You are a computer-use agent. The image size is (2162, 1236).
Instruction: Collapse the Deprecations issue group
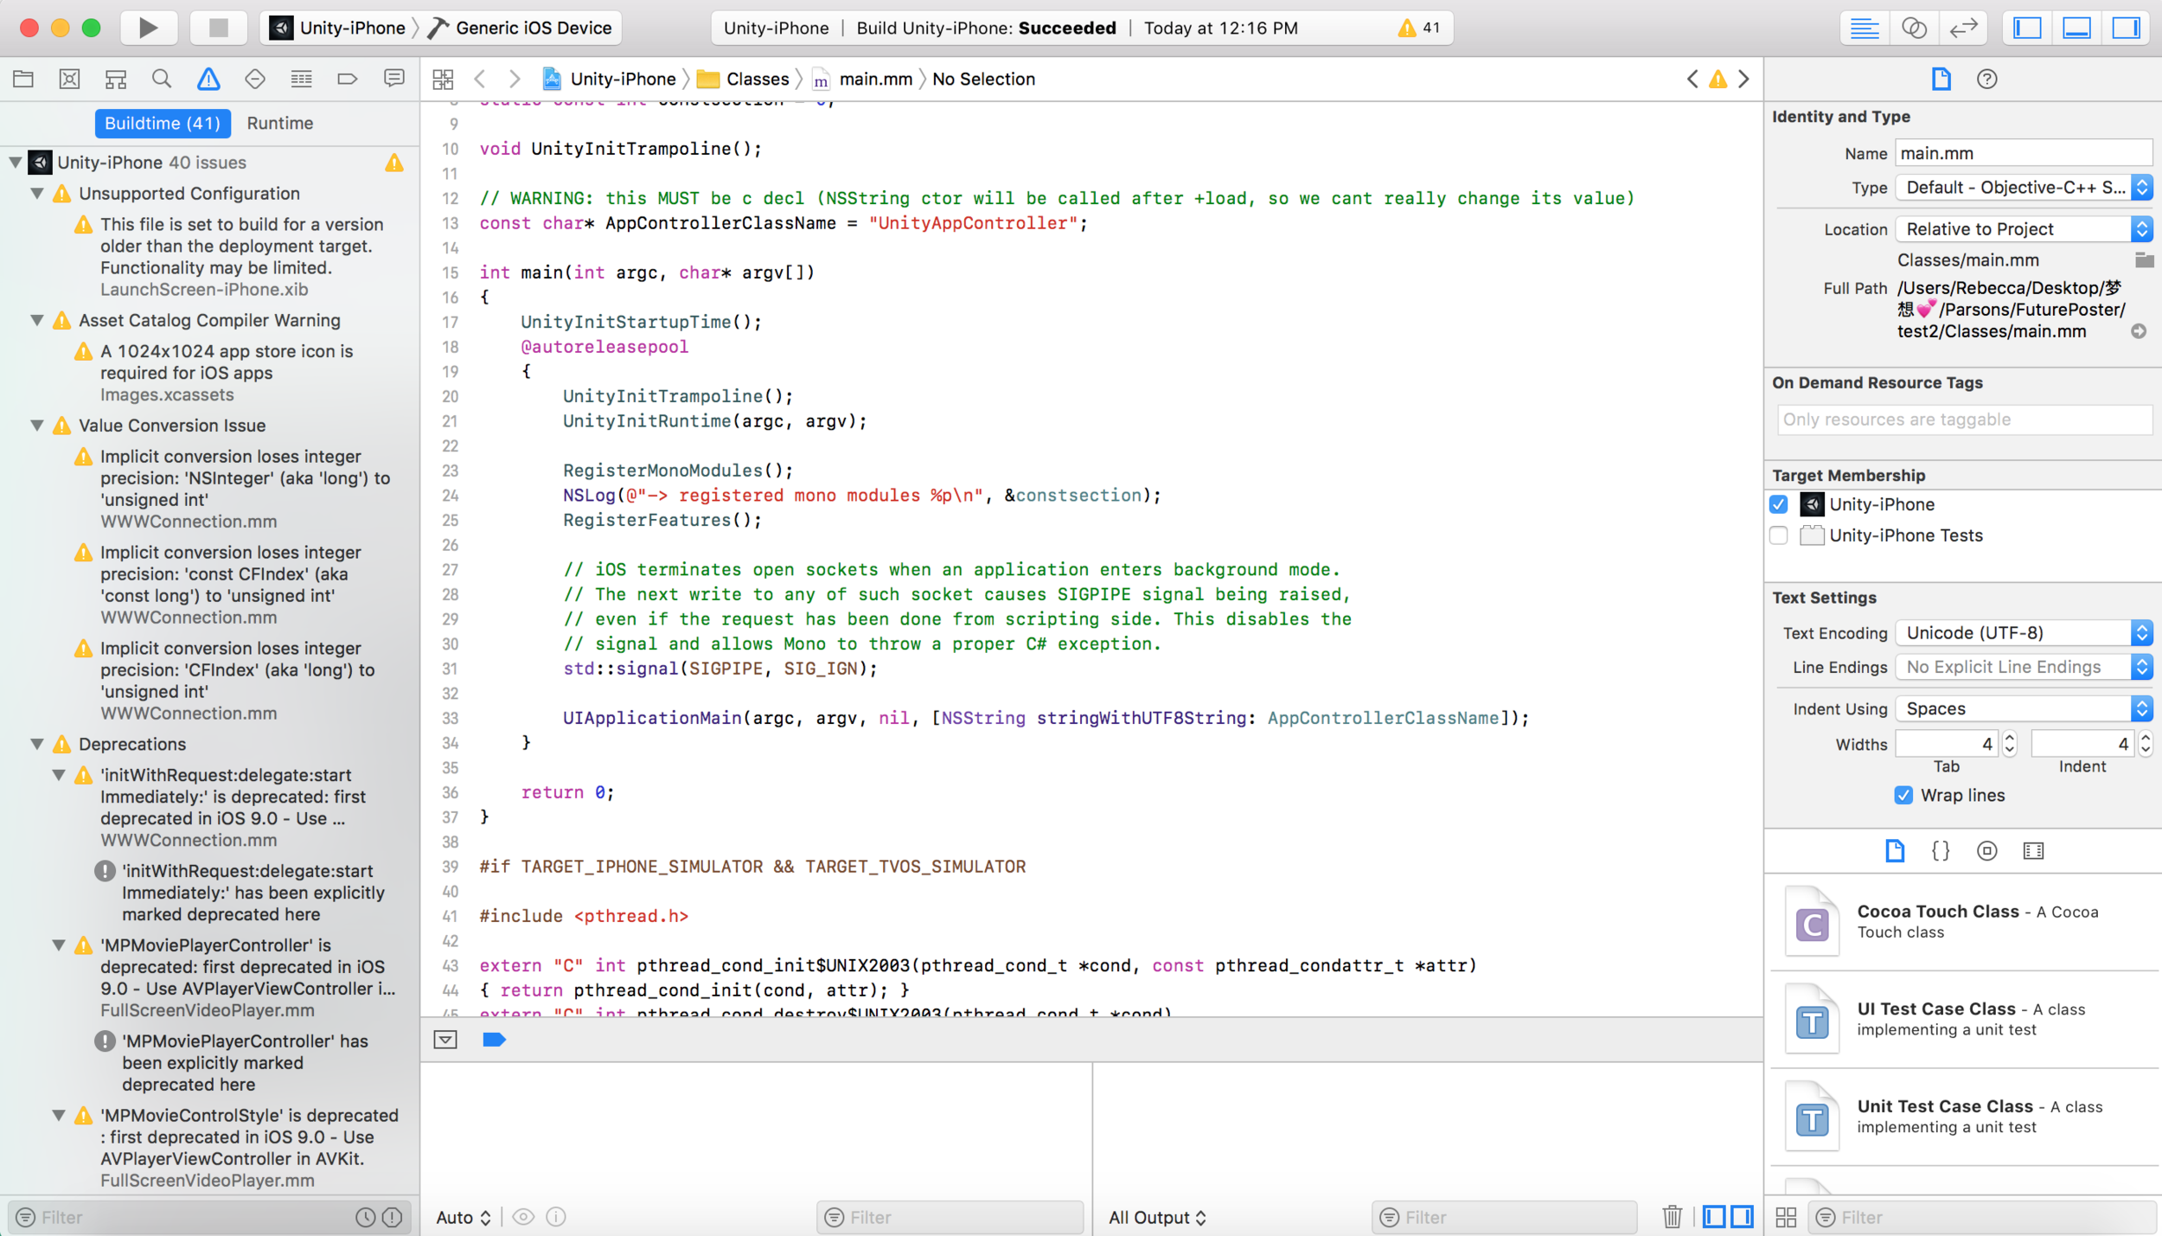click(37, 744)
